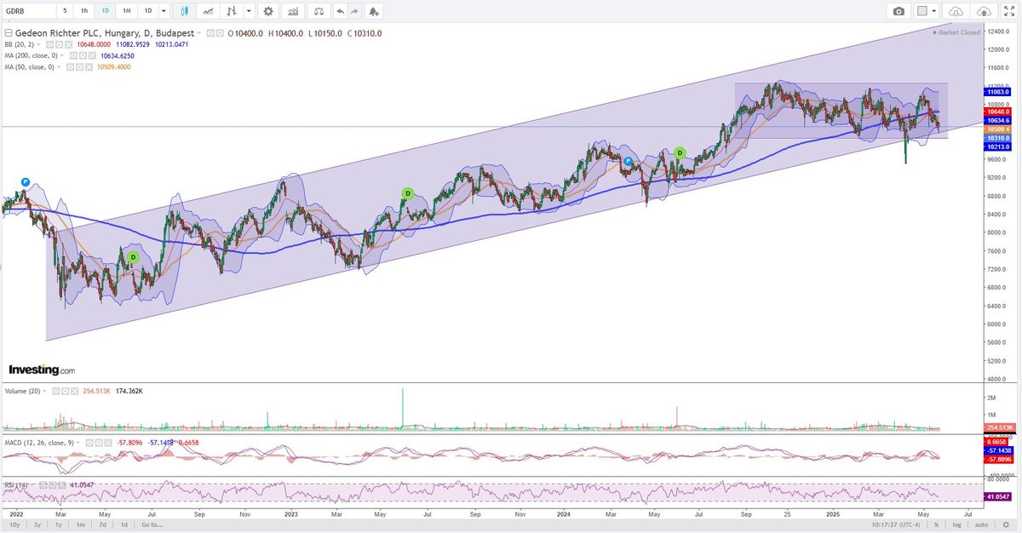Remove the Volume (20) indicator
The width and height of the screenshot is (1022, 533).
(75, 392)
